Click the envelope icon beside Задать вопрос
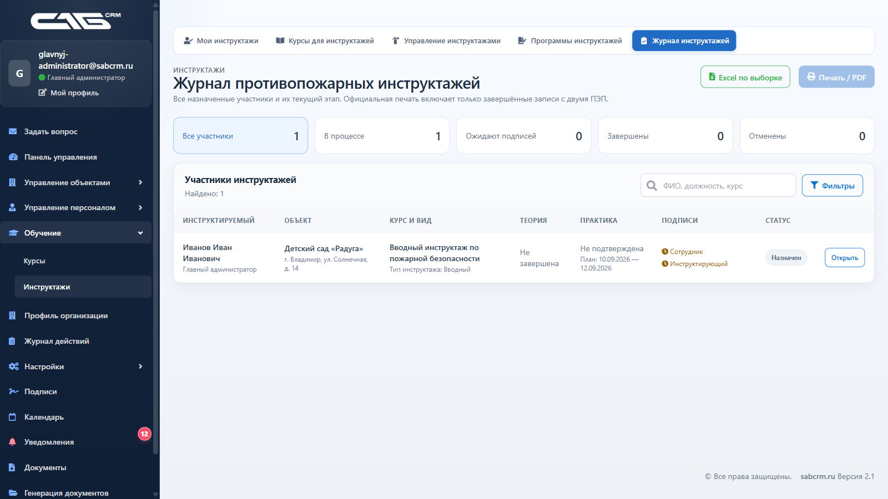Screen dimensions: 888x499 point(13,131)
